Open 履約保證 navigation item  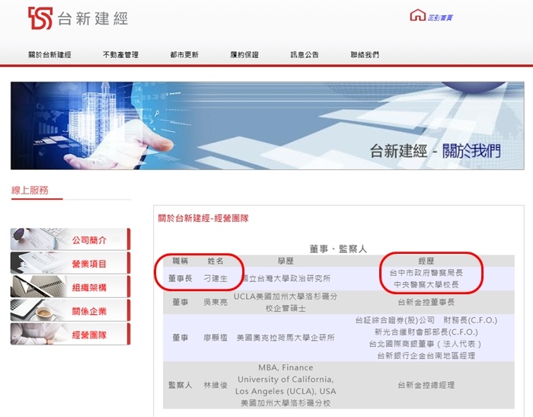pyautogui.click(x=244, y=55)
